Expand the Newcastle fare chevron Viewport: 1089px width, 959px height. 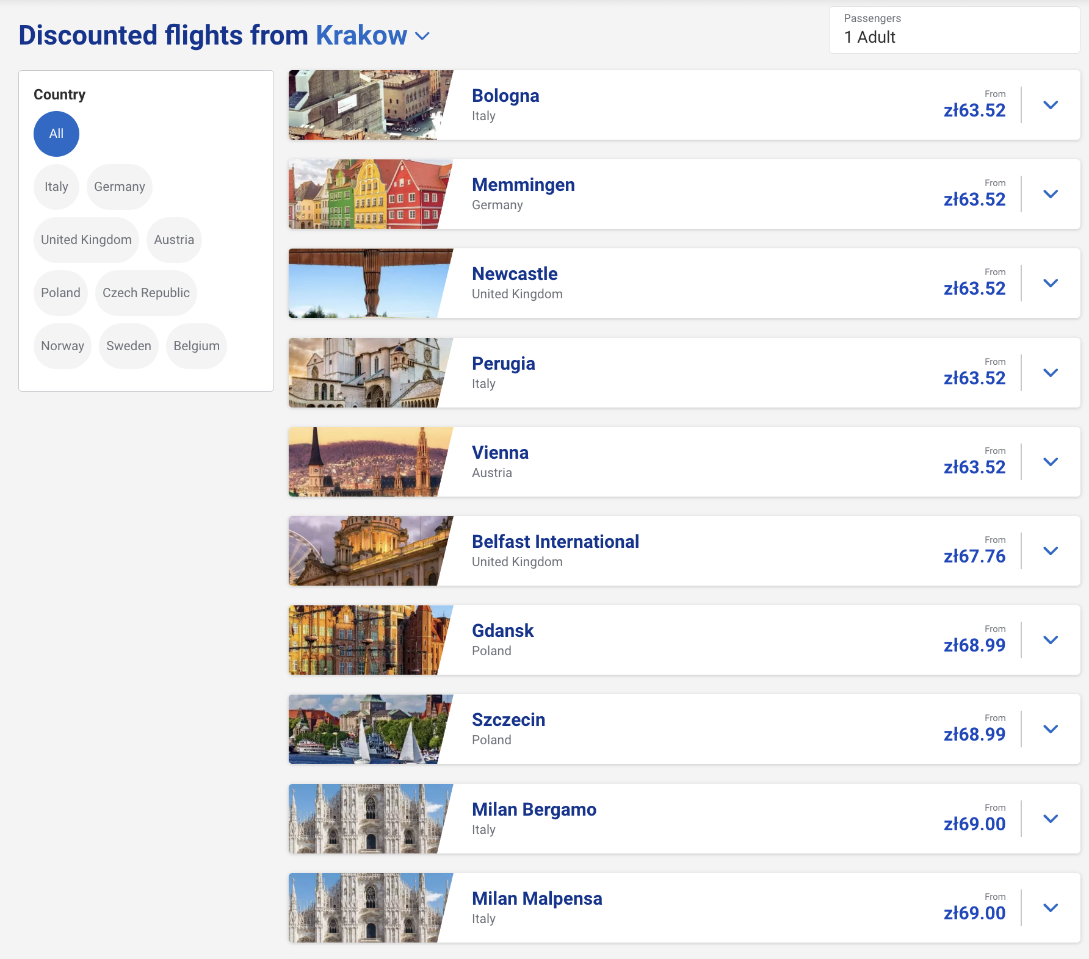pos(1050,283)
